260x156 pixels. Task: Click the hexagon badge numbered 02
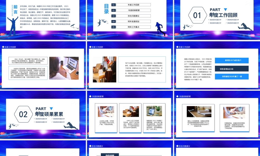(23, 114)
